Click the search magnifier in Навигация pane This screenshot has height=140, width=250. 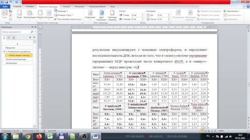click(32, 32)
